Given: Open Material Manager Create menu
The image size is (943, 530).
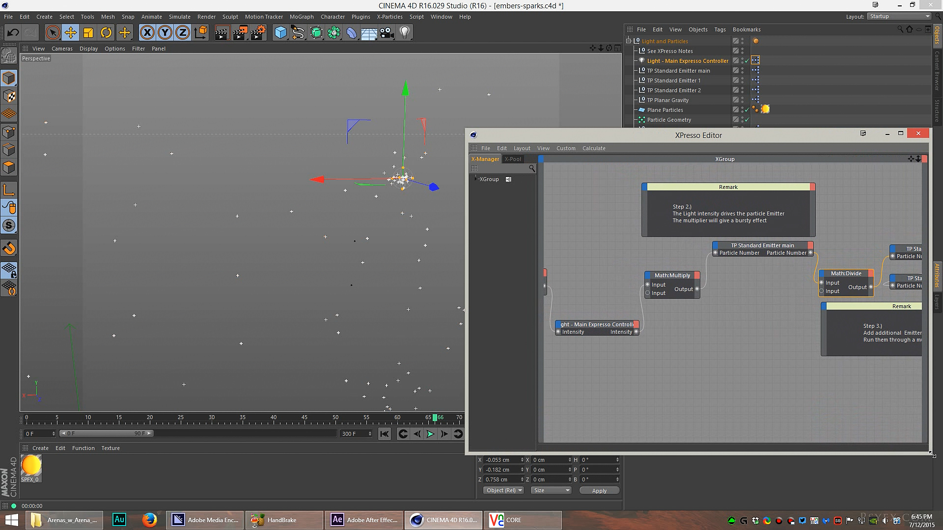Looking at the screenshot, I should point(40,448).
